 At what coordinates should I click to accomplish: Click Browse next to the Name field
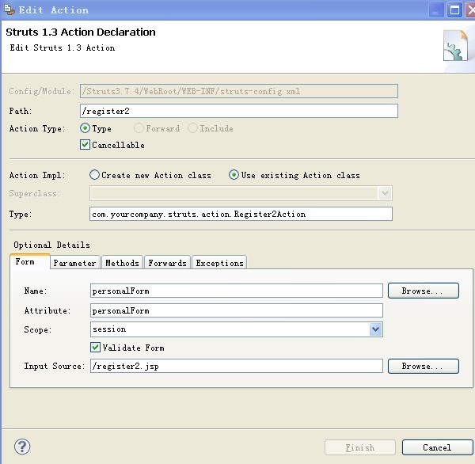click(x=424, y=291)
